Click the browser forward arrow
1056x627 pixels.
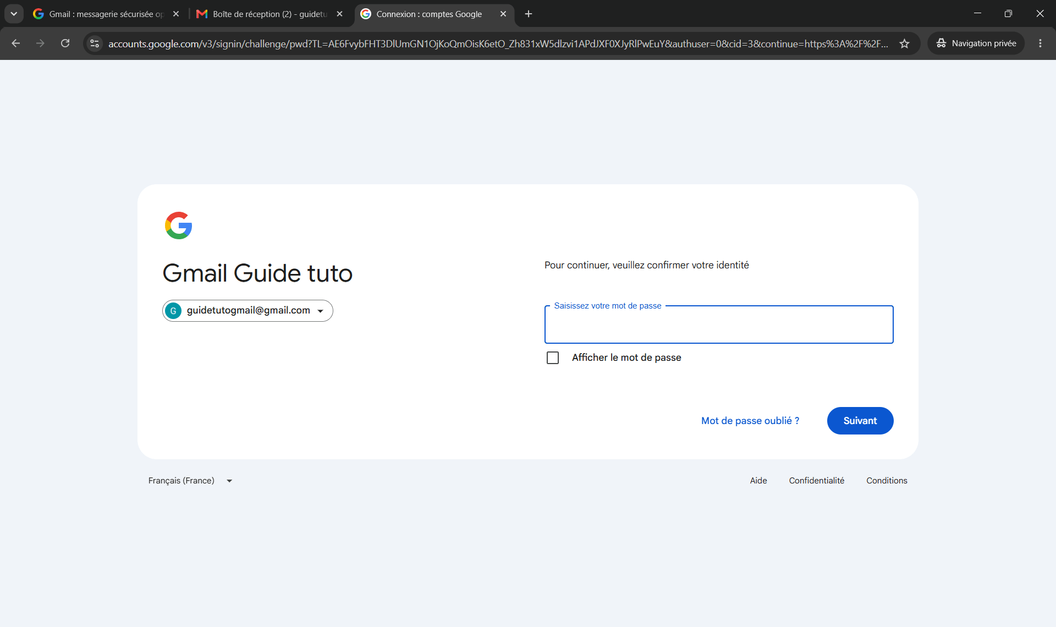(40, 43)
